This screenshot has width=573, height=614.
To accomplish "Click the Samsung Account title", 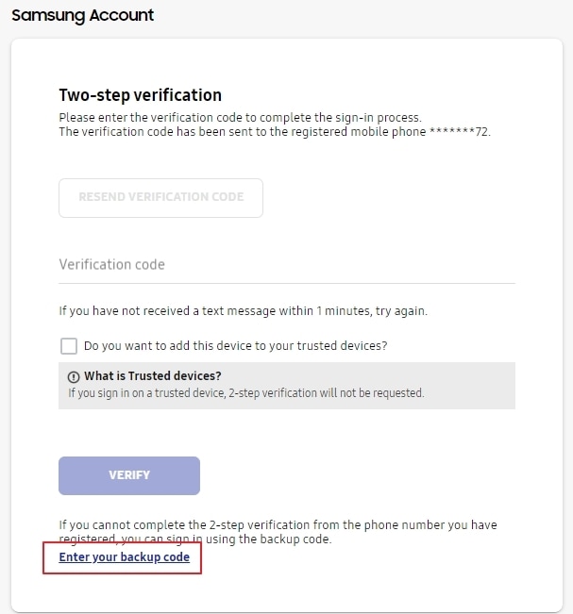I will [x=83, y=16].
